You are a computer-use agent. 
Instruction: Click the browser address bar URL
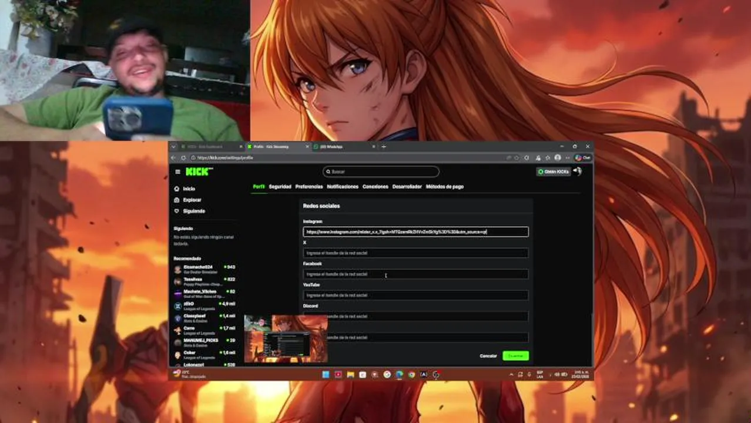[225, 157]
